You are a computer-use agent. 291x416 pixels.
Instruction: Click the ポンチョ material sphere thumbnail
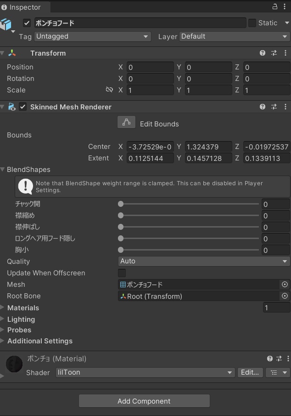point(14,364)
